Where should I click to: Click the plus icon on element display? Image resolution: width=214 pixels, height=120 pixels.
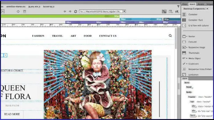point(6,55)
